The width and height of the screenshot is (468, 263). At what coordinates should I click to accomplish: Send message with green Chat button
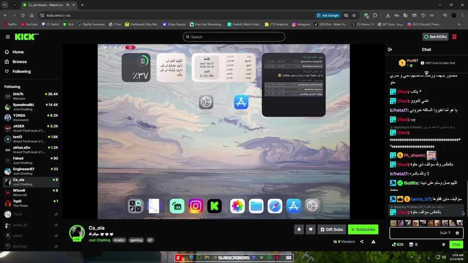tap(456, 244)
